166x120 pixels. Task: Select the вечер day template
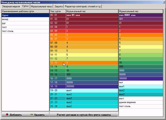pos(26,19)
